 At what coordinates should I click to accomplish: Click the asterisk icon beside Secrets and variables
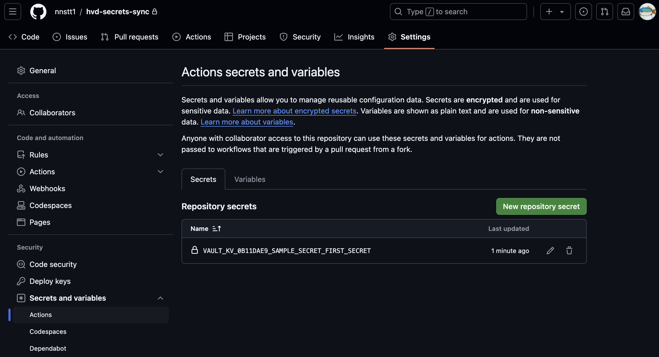point(21,298)
